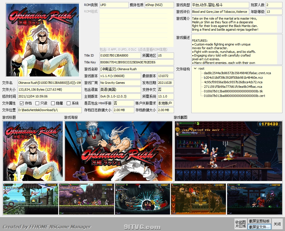Select the third small screenshot with white burst
Image resolution: width=285 pixels, height=231 pixels.
pos(142,199)
